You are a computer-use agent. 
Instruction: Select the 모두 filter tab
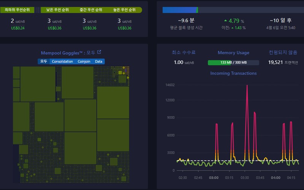(44, 62)
